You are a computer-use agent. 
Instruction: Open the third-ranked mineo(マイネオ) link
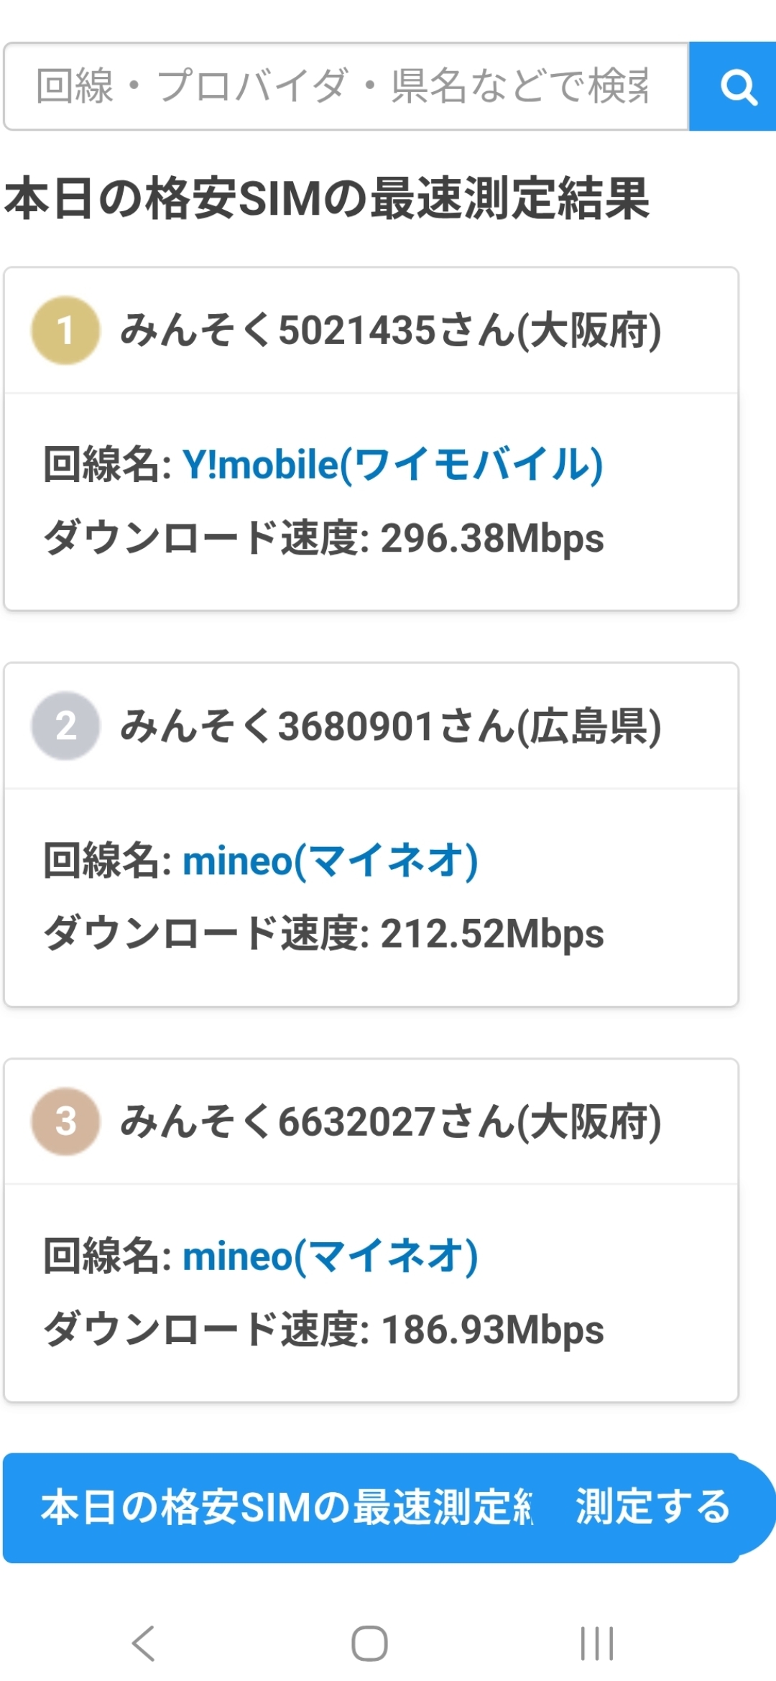pos(331,1256)
